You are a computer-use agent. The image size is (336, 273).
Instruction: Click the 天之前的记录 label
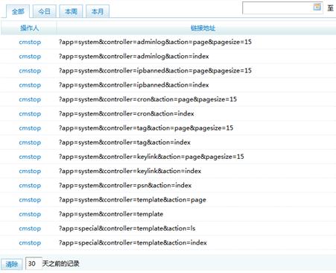click(x=61, y=263)
